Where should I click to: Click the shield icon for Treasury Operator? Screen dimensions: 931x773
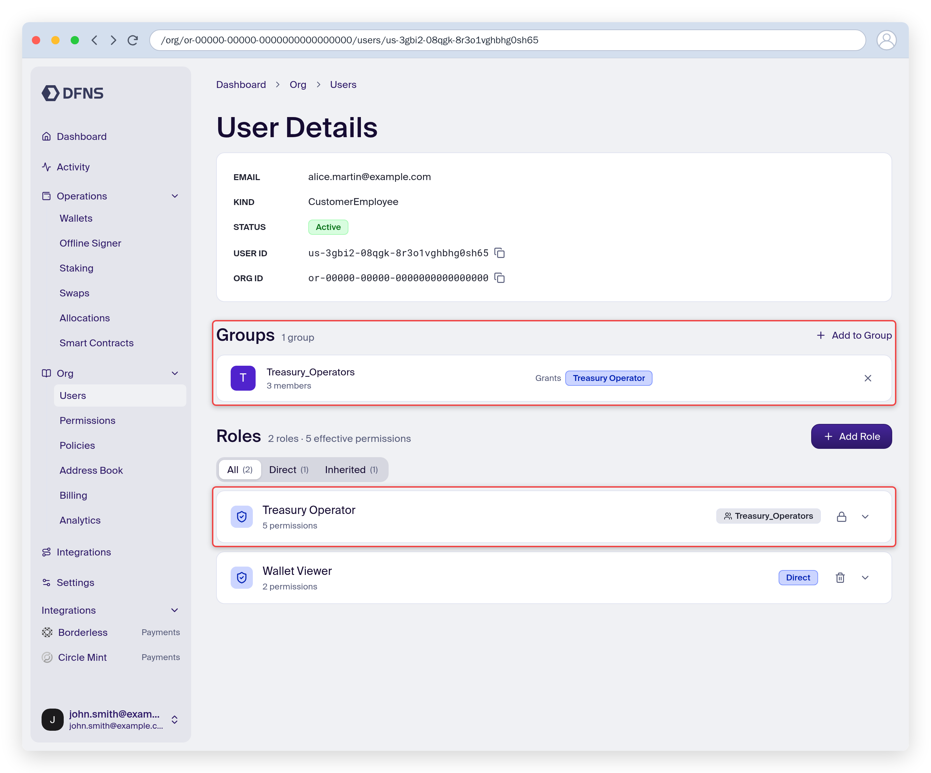(x=242, y=516)
